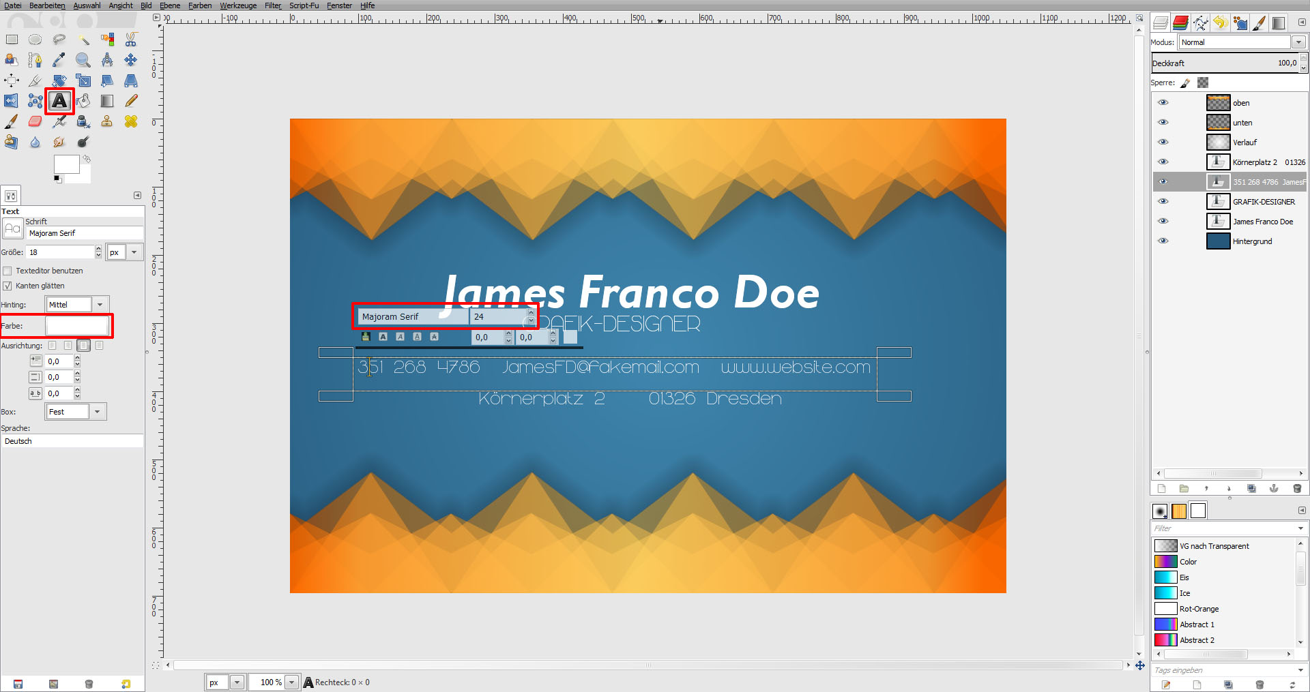Uncheck the Kanten glätten checkbox
1310x692 pixels.
[x=7, y=286]
